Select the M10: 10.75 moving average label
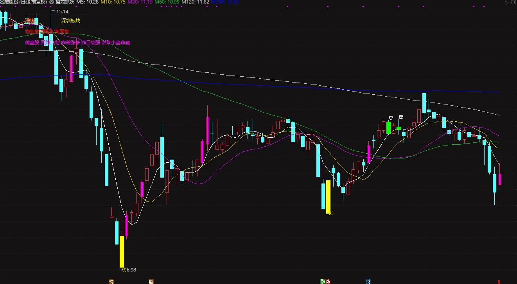The height and width of the screenshot is (284, 517). point(113,2)
